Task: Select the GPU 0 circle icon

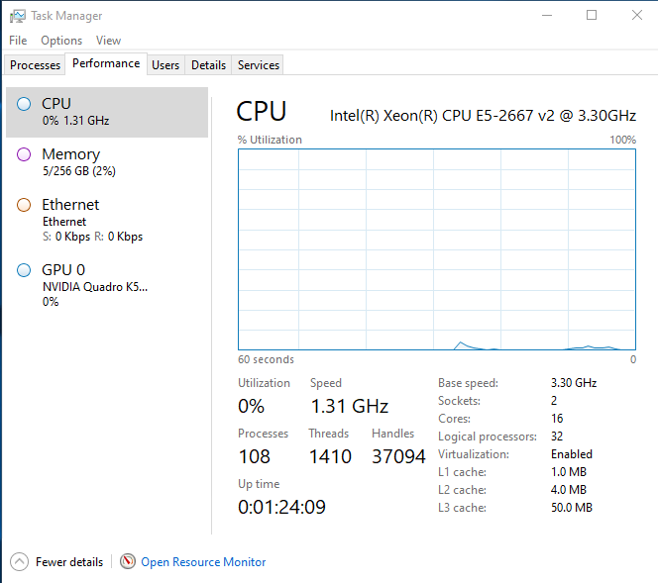Action: click(x=24, y=269)
